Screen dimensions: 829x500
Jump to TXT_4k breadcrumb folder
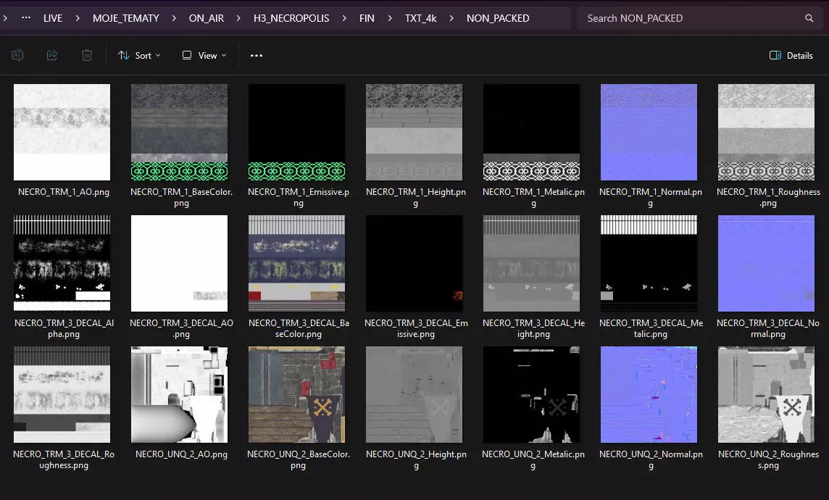tap(421, 18)
